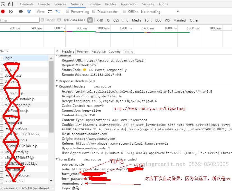
Task: Open the Cookies detail tab
Action: 114,51
